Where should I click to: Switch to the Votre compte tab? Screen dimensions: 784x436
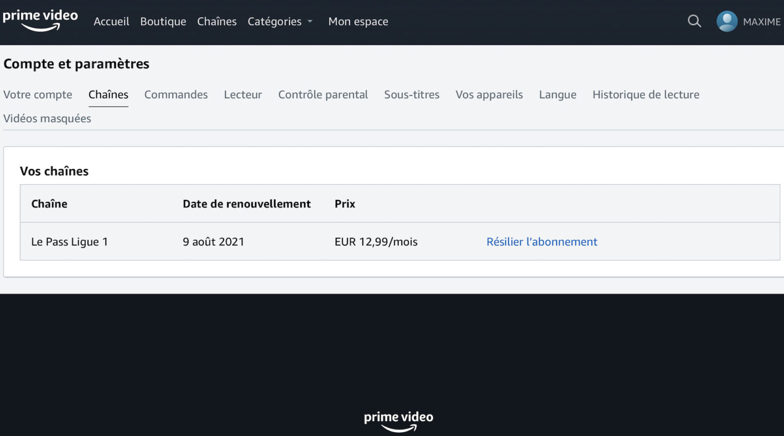point(38,95)
